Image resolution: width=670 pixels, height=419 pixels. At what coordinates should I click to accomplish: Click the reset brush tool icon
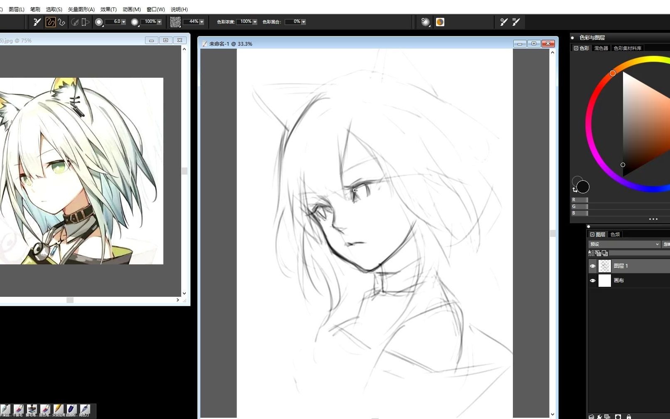tap(37, 22)
